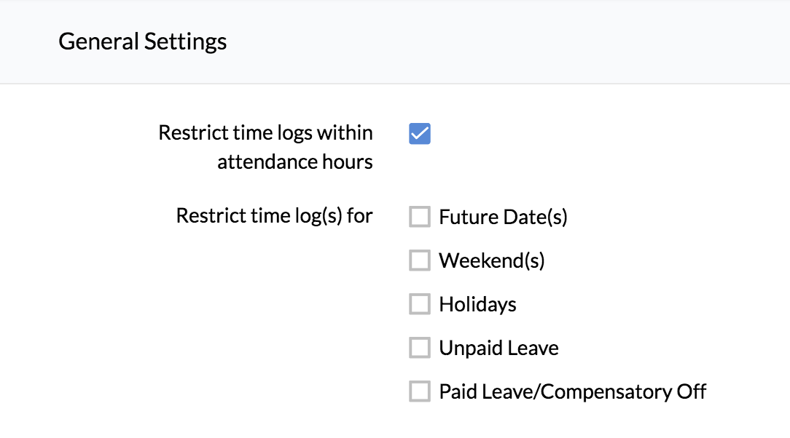The image size is (790, 438).
Task: Select the Weekend(s) option label
Action: click(491, 260)
